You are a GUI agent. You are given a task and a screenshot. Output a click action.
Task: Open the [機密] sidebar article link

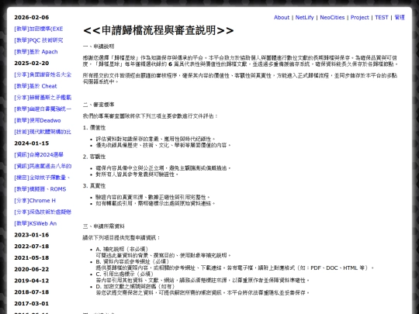tap(42, 178)
